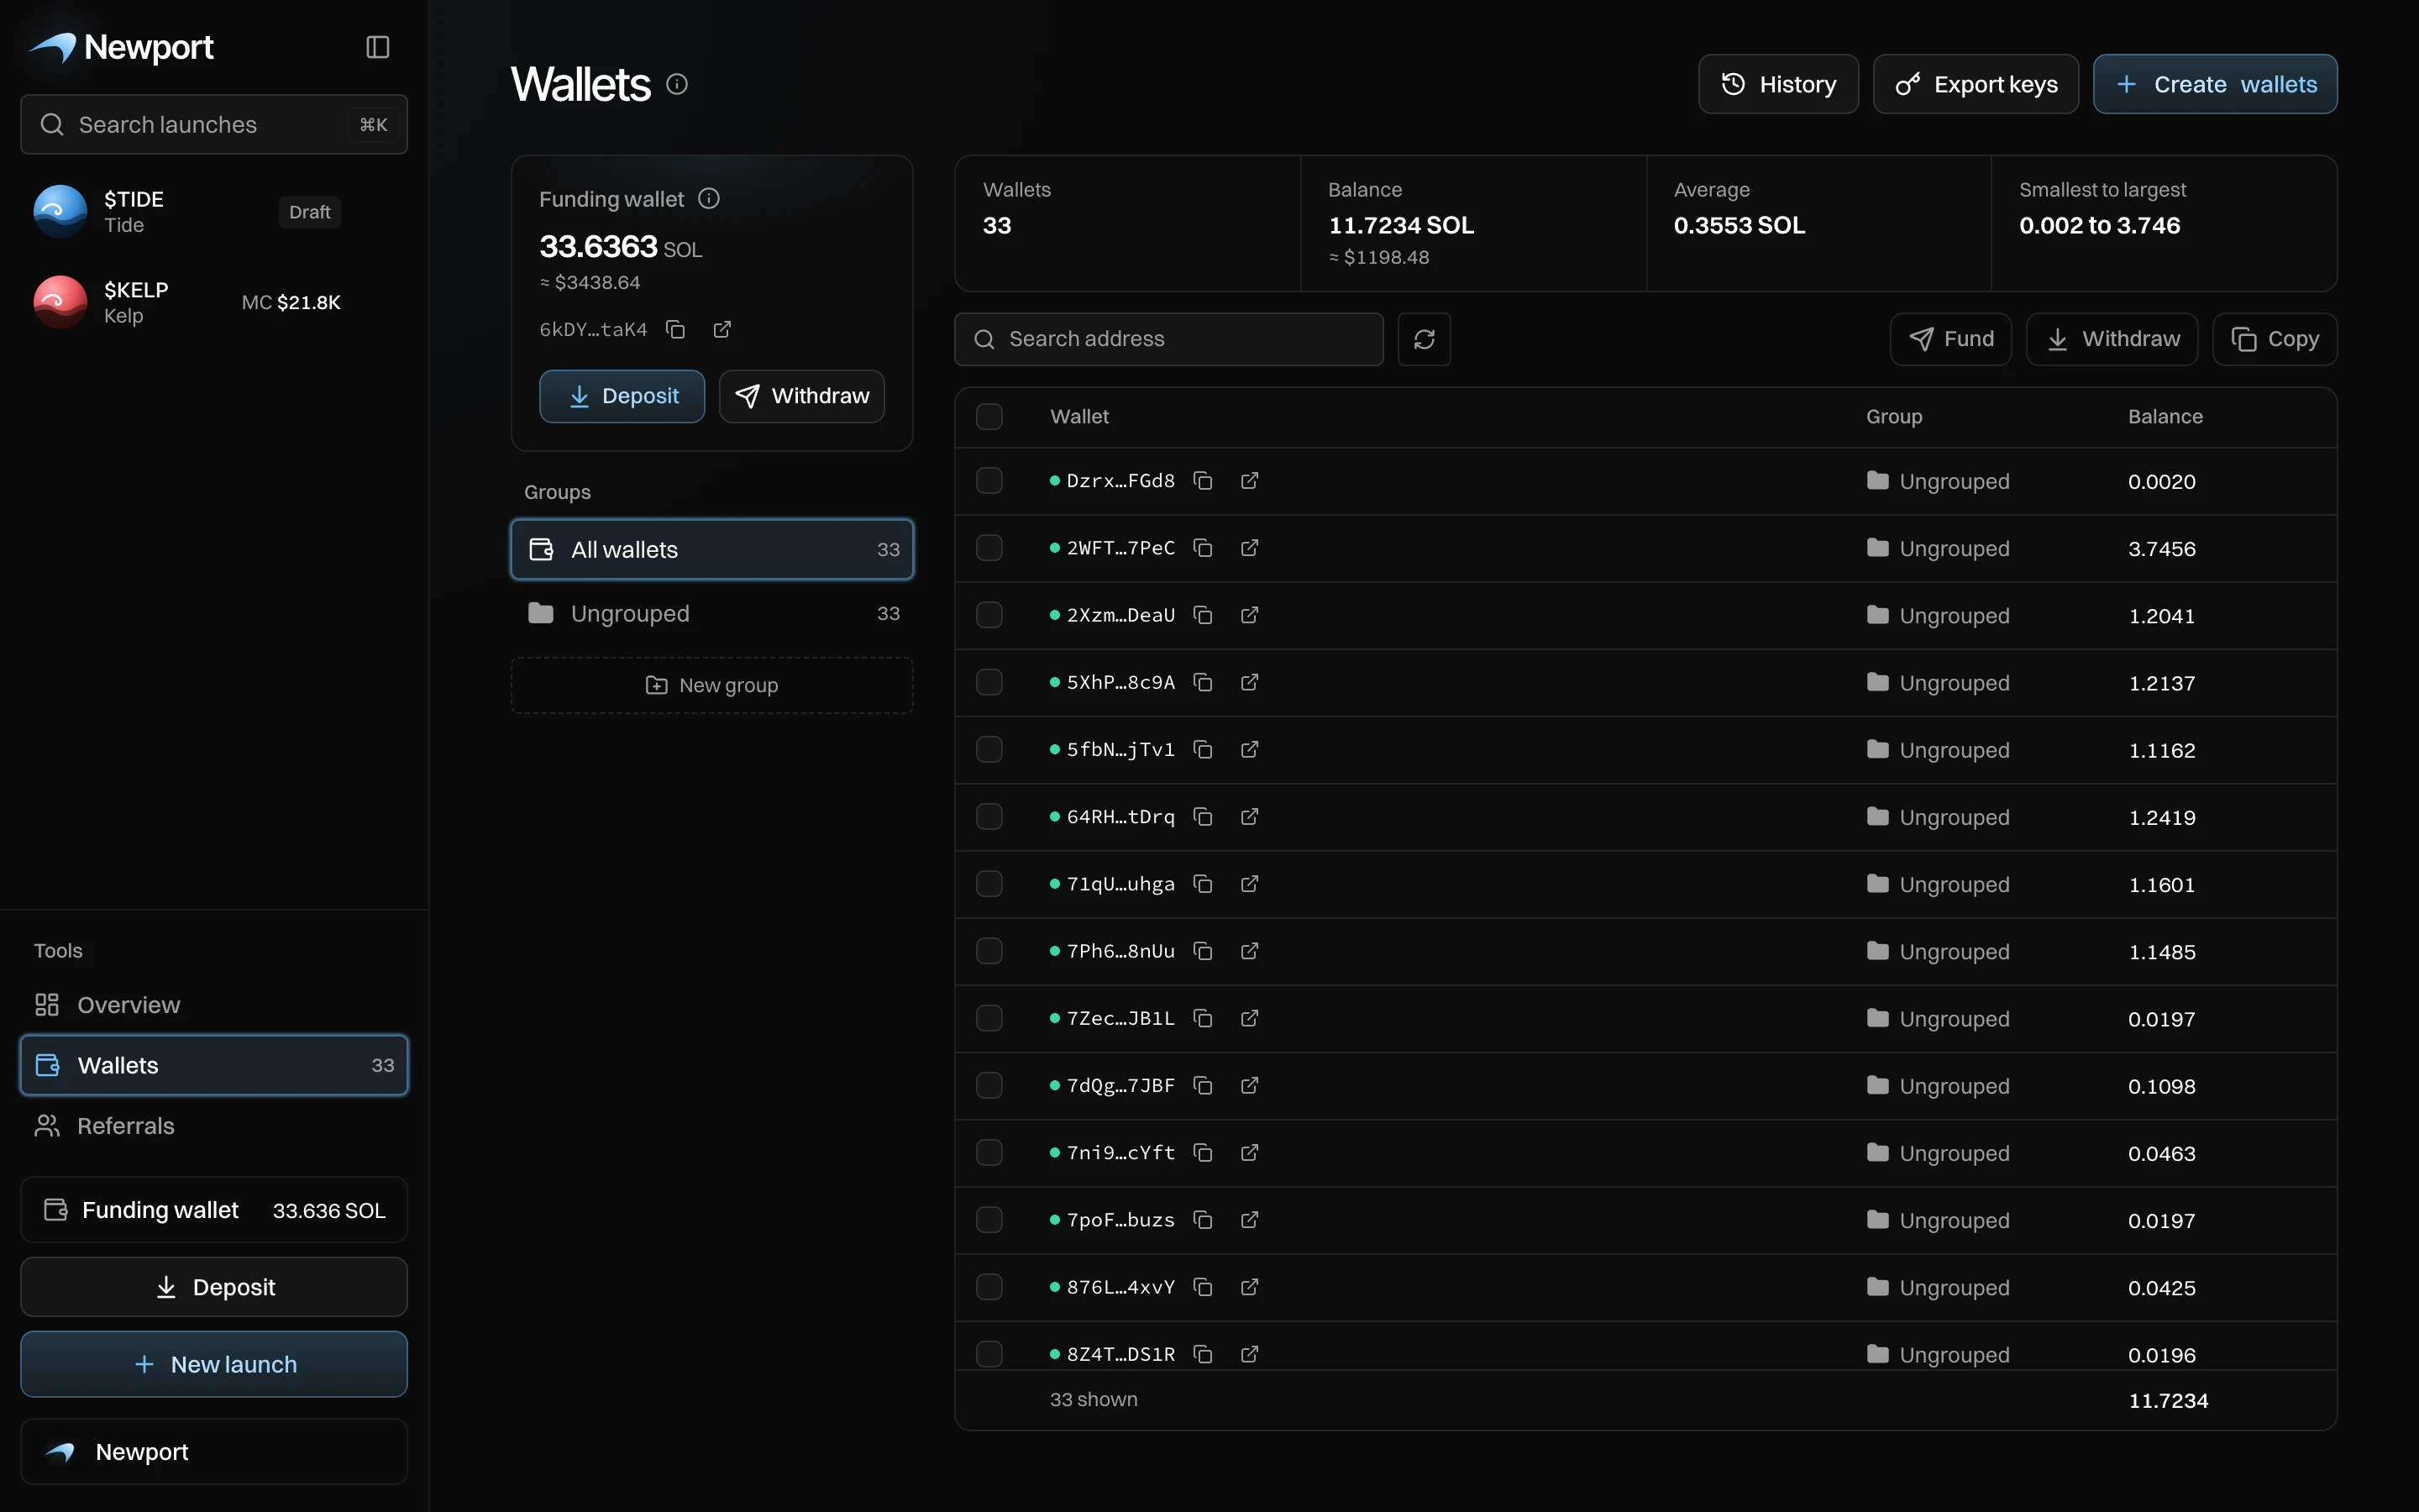The image size is (2419, 1512).
Task: Go to Referrals in Tools
Action: (x=214, y=1125)
